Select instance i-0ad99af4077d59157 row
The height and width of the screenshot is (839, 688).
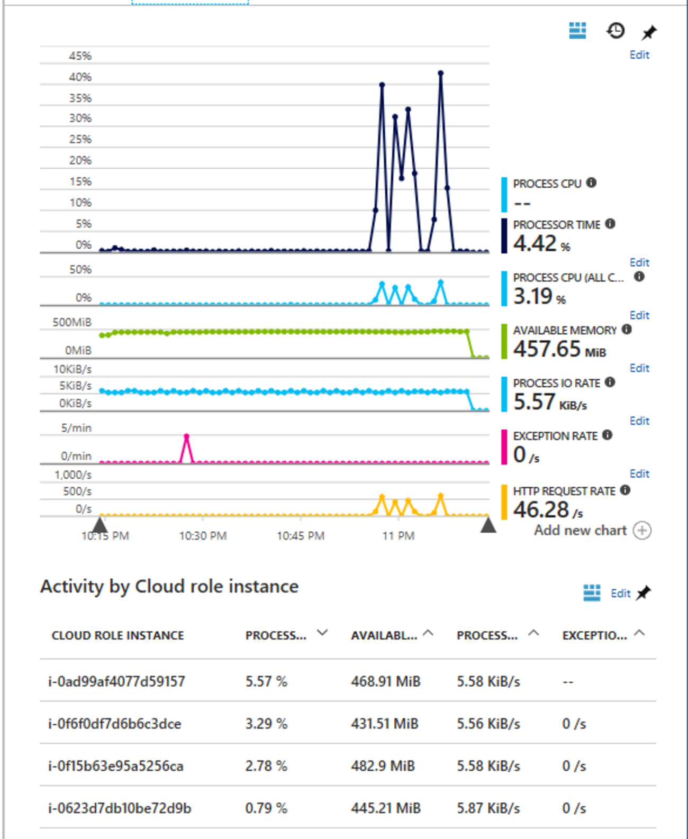116,681
